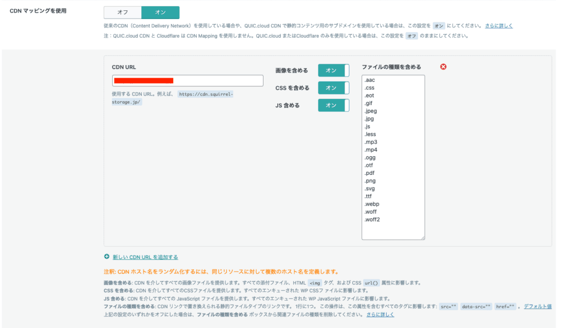The width and height of the screenshot is (561, 328).
Task: Click the .aac line in the file types list
Action: click(369, 80)
